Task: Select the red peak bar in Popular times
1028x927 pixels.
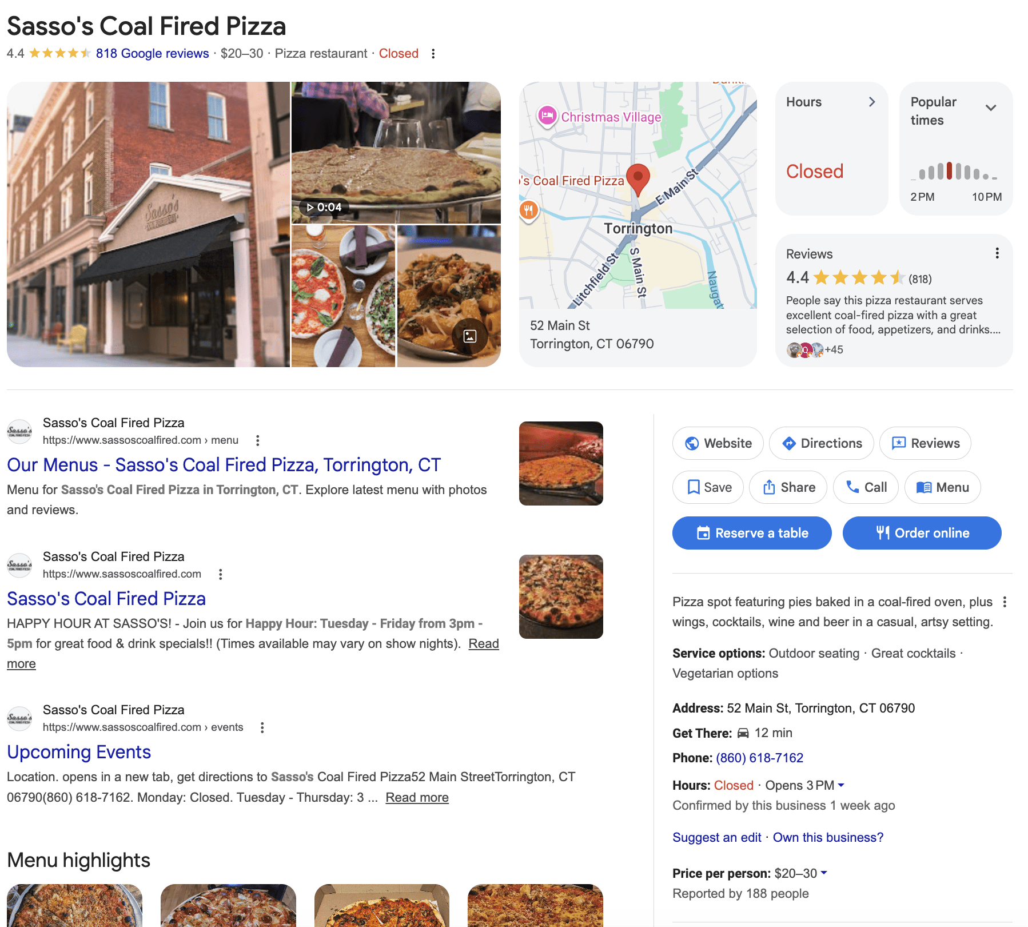Action: coord(950,170)
